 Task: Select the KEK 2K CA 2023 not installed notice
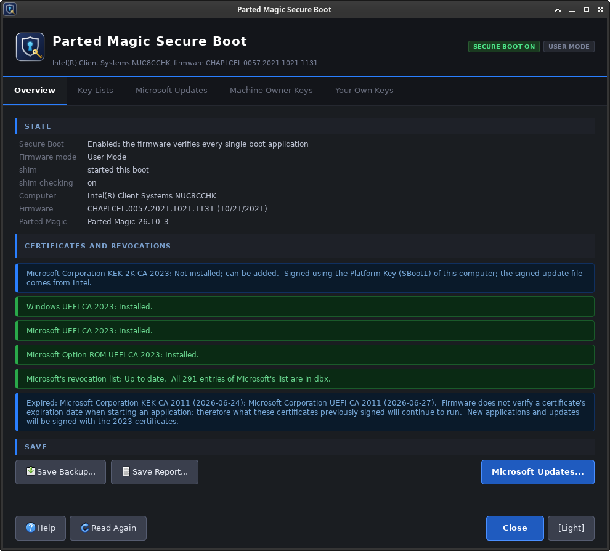point(305,278)
